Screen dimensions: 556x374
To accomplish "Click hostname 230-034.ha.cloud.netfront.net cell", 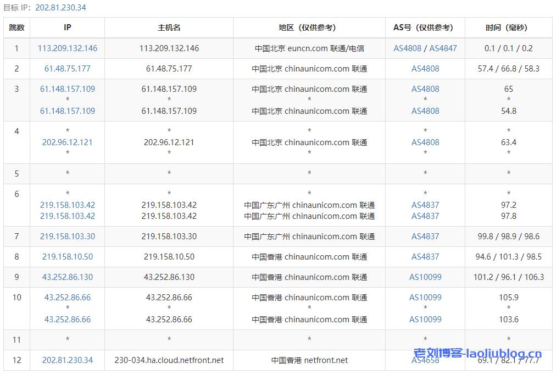I will [x=169, y=360].
